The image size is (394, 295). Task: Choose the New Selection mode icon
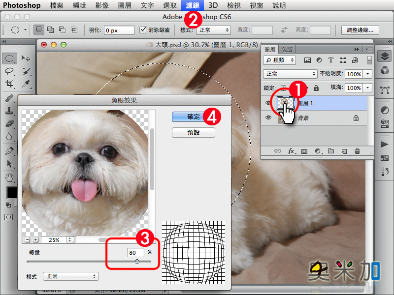(x=39, y=29)
